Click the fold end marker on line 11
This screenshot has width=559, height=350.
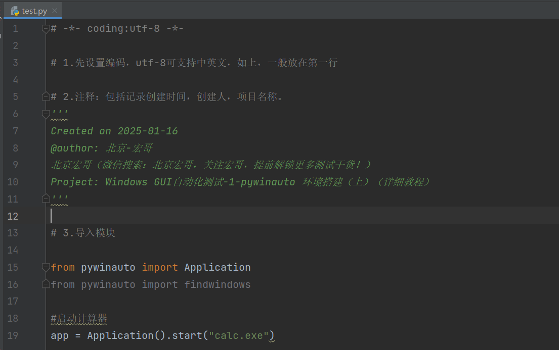tap(46, 199)
